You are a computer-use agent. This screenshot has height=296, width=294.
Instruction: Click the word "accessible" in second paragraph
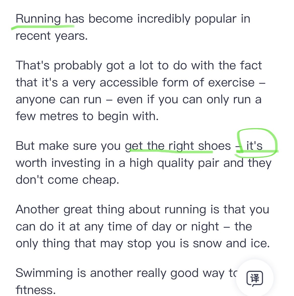pyautogui.click(x=129, y=83)
